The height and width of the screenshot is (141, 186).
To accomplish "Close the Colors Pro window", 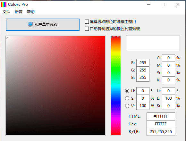I will (178, 4).
